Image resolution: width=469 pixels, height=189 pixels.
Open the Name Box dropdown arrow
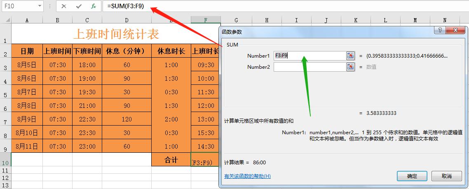pos(40,6)
